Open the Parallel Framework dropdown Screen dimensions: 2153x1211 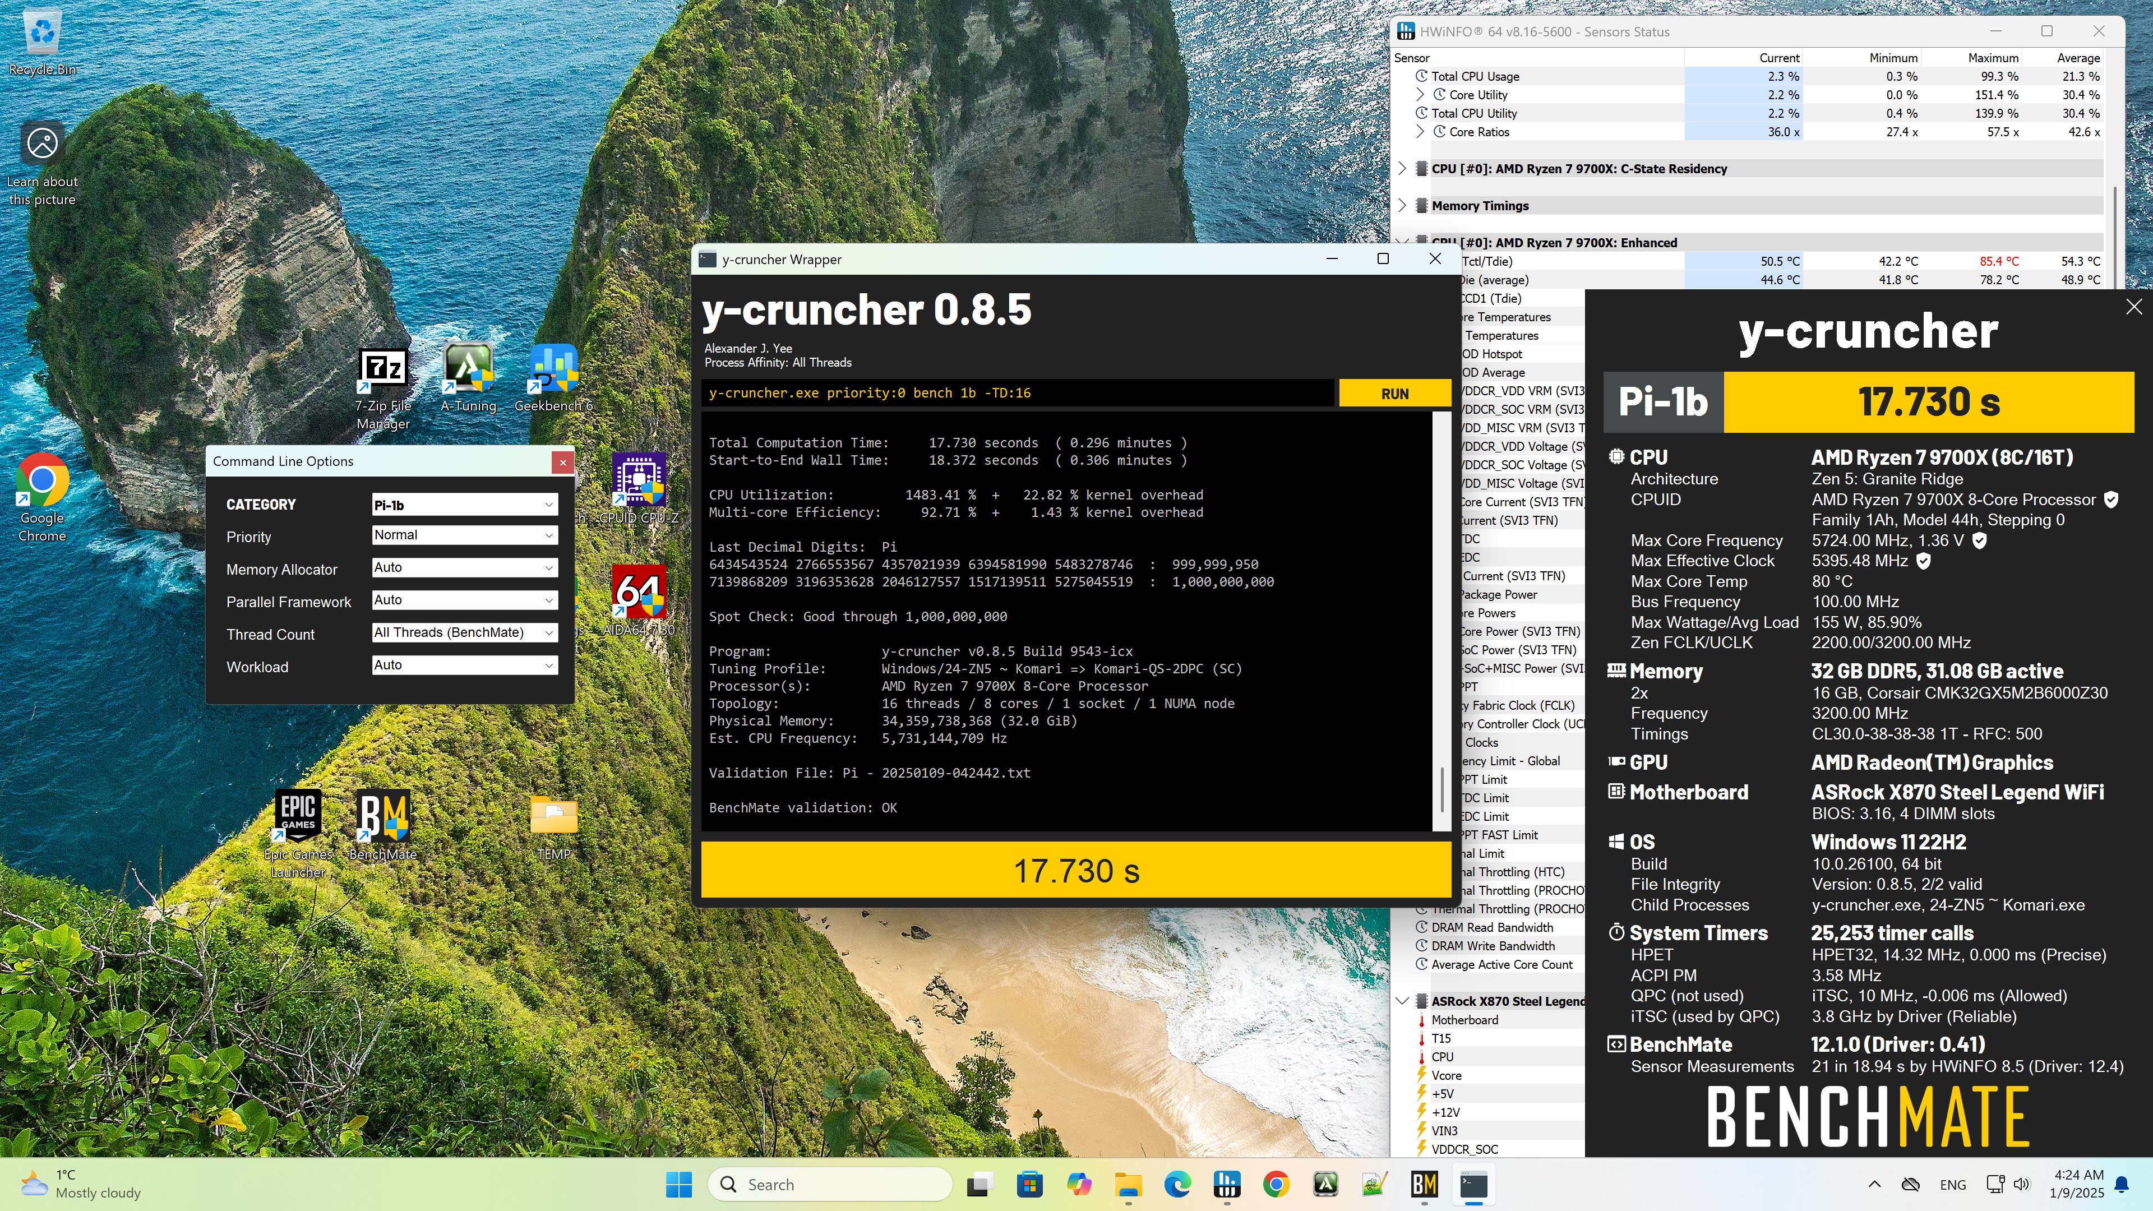tap(465, 600)
